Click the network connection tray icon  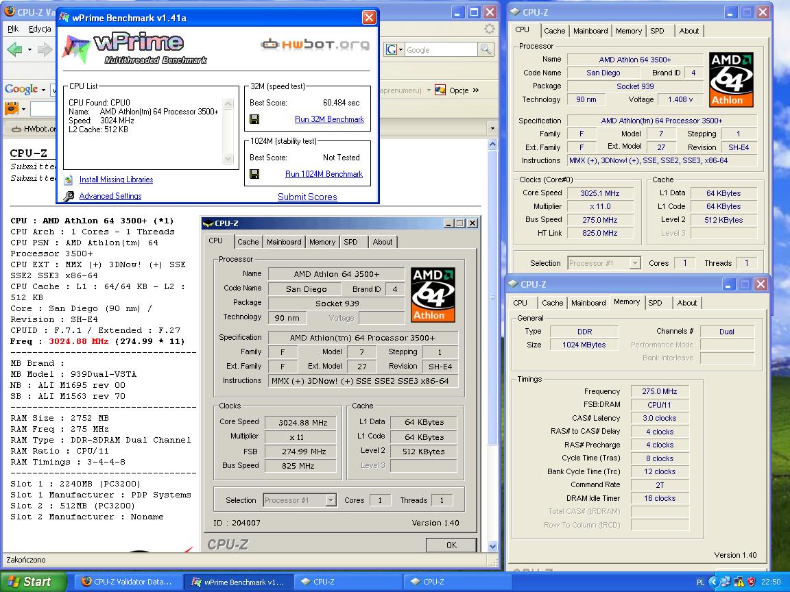[x=725, y=582]
